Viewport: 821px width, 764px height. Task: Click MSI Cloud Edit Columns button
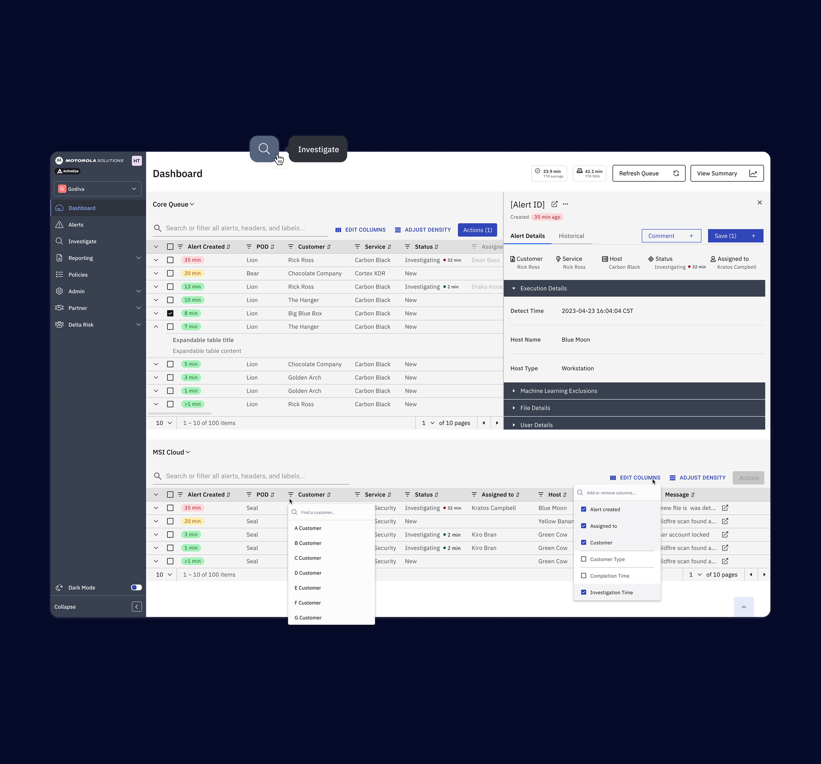pyautogui.click(x=635, y=478)
